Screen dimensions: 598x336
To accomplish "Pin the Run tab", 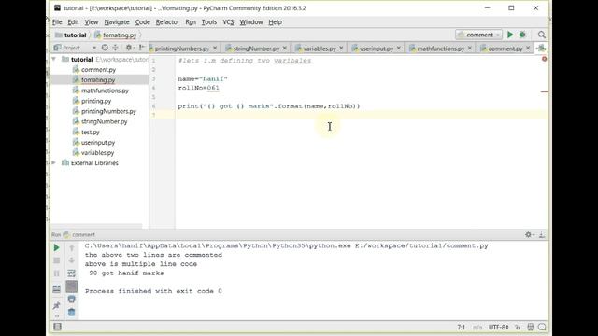I will pyautogui.click(x=56, y=305).
